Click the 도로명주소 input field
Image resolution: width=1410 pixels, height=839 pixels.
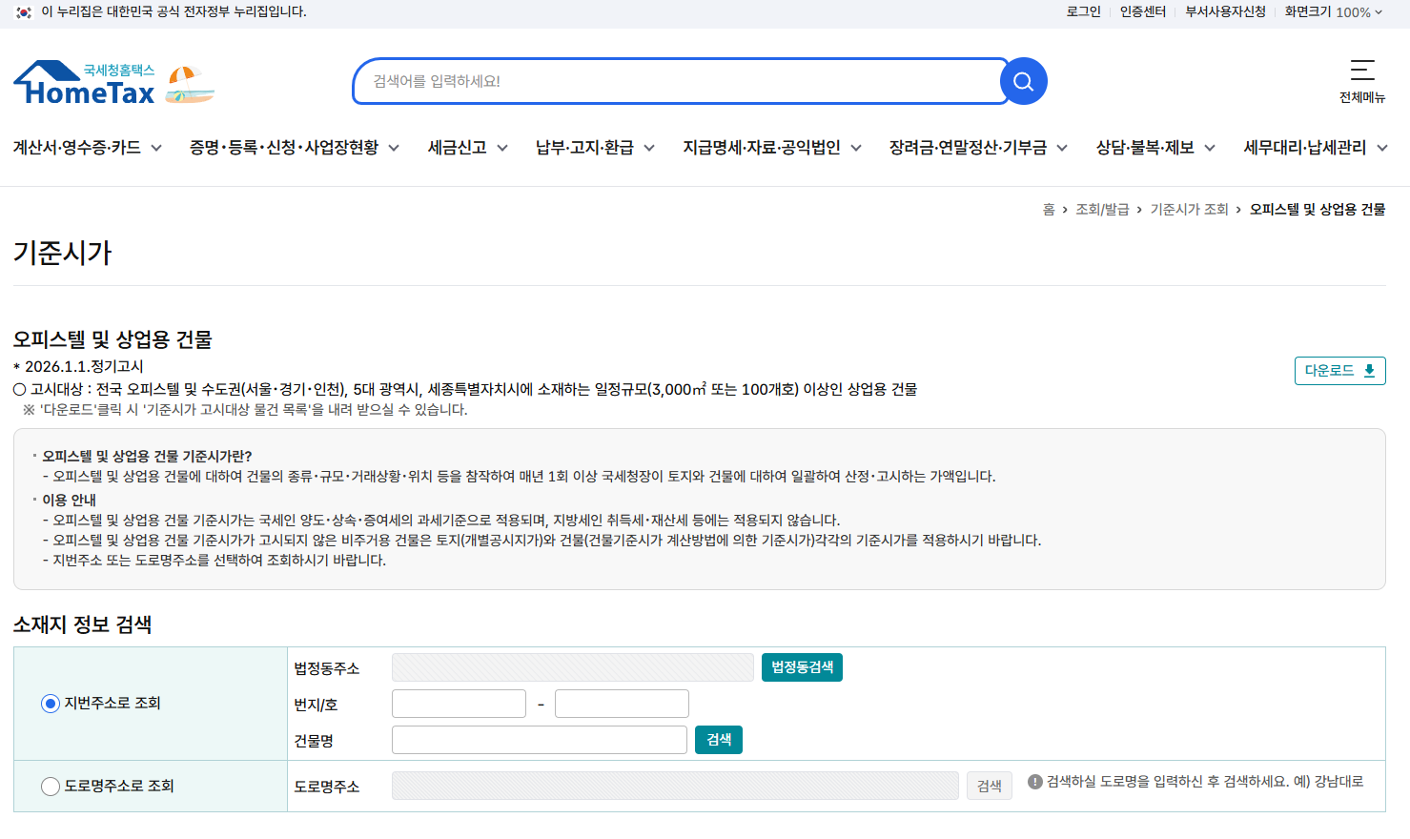(675, 786)
